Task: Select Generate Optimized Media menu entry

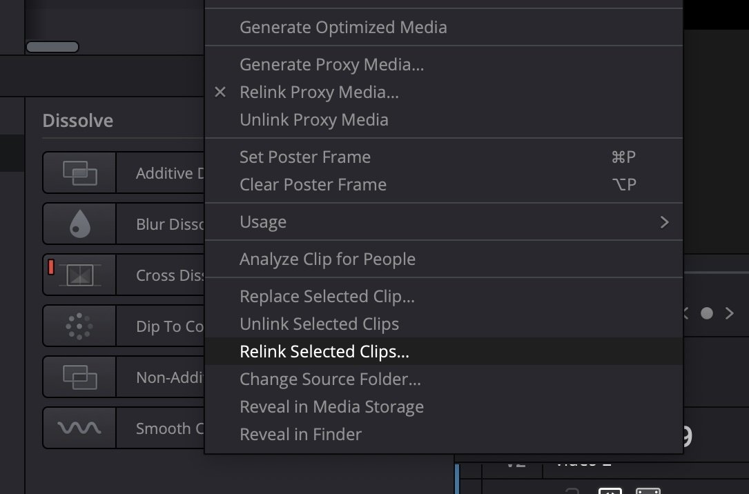Action: [x=343, y=28]
